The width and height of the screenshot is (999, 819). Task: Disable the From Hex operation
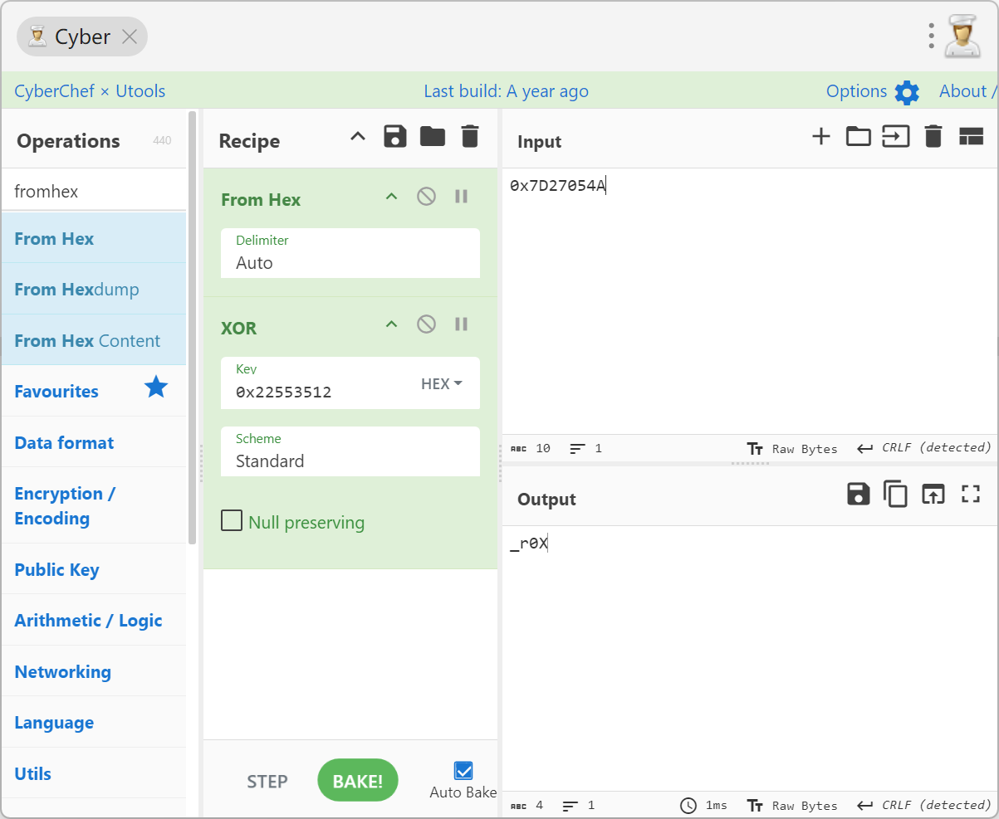pyautogui.click(x=426, y=197)
